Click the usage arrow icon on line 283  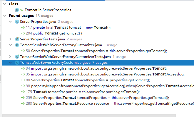pyautogui.click(x=23, y=104)
